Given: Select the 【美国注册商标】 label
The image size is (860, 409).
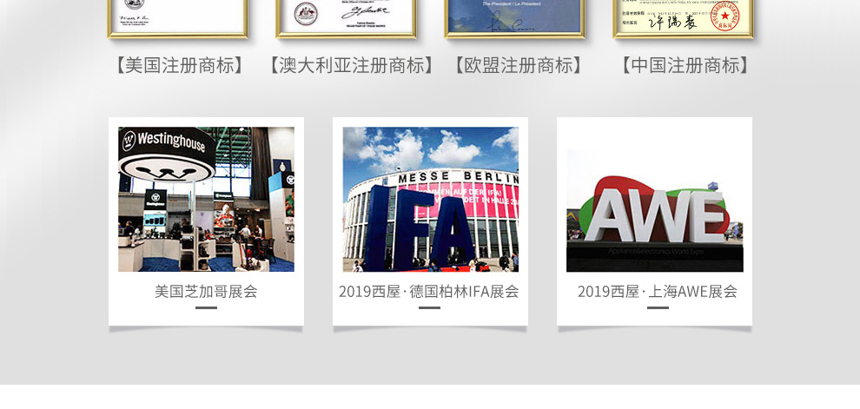Looking at the screenshot, I should pyautogui.click(x=179, y=66).
